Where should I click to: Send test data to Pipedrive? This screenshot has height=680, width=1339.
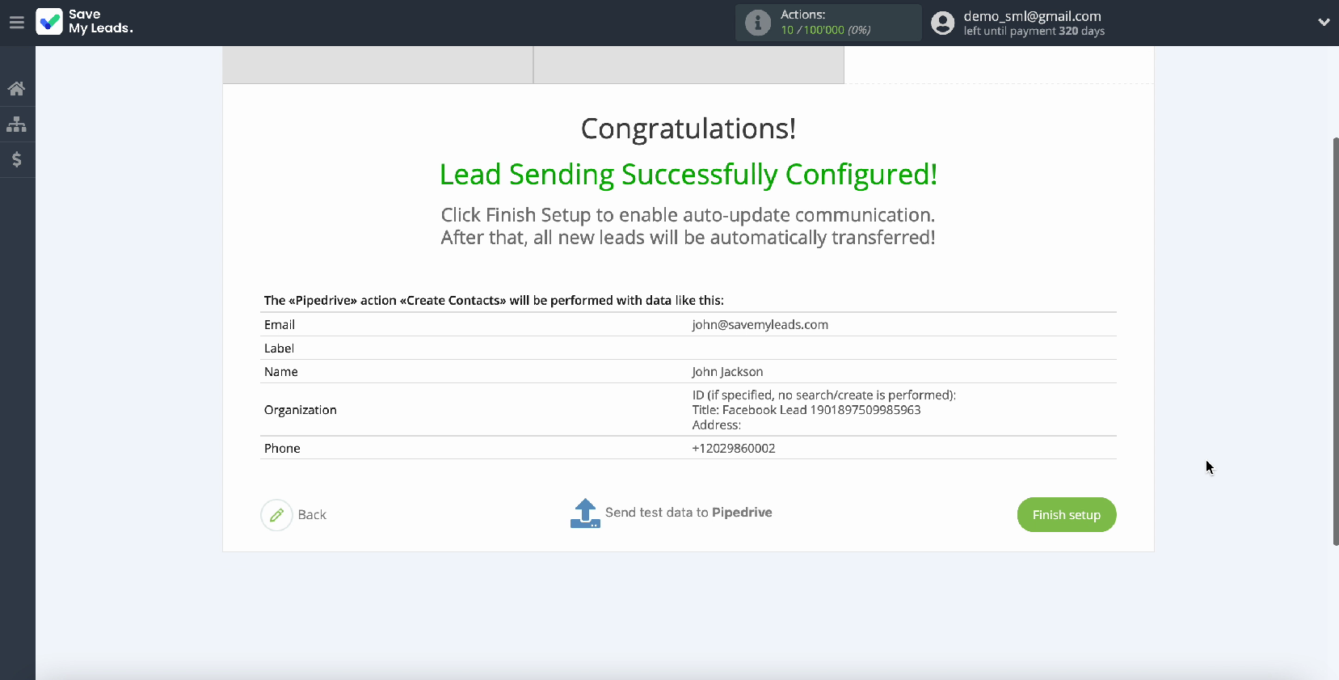coord(688,513)
